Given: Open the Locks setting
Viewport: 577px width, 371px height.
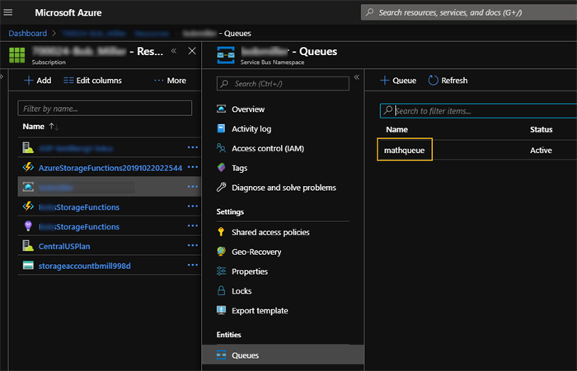Looking at the screenshot, I should pyautogui.click(x=242, y=291).
